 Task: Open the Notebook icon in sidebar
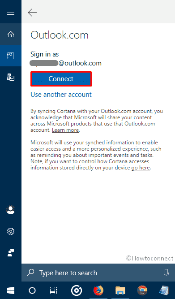11,56
